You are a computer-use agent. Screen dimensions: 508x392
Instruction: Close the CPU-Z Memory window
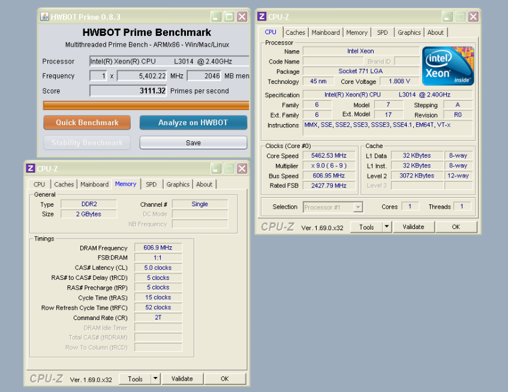coord(242,168)
